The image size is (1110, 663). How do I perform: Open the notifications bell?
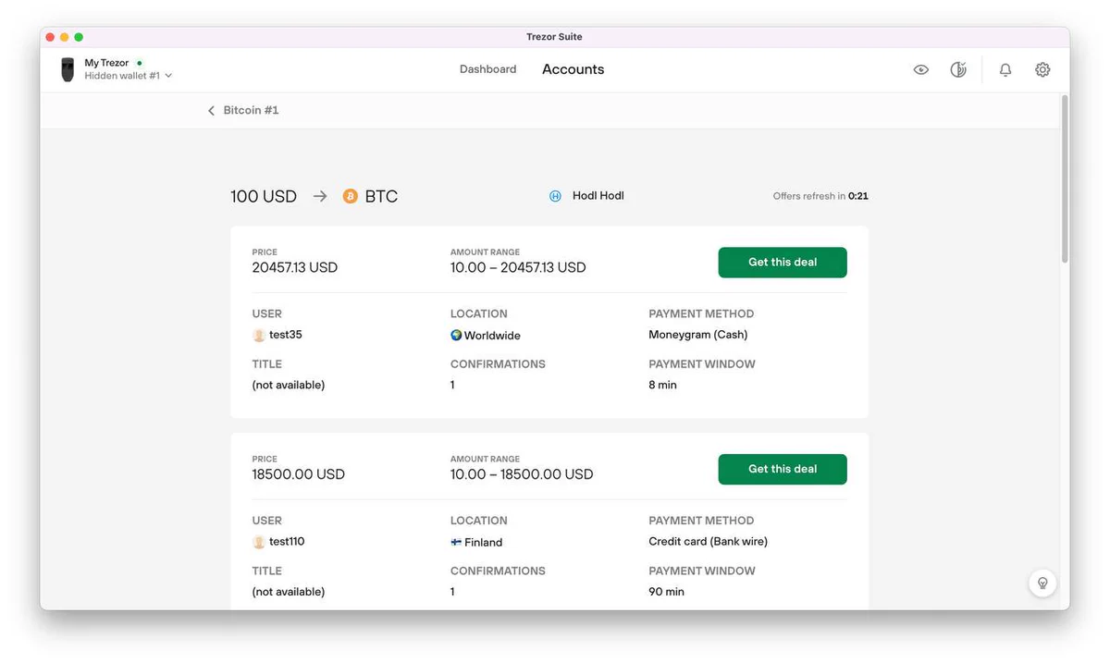[1005, 69]
